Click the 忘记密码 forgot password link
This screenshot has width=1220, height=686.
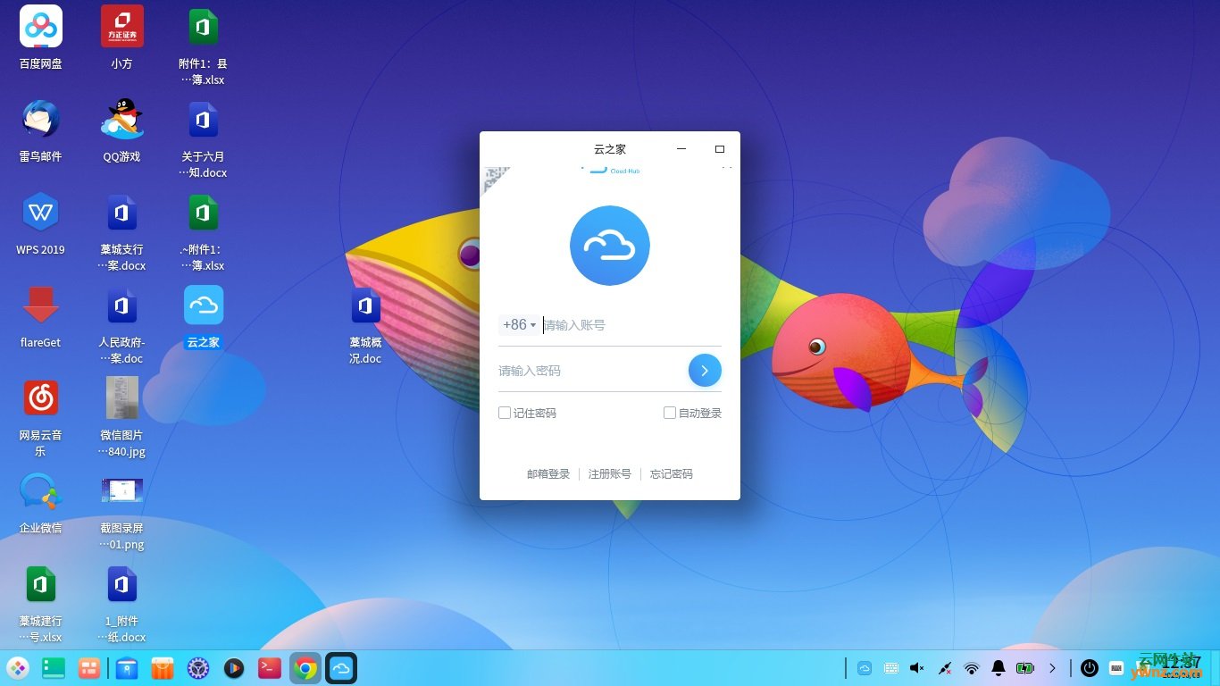[x=672, y=474]
